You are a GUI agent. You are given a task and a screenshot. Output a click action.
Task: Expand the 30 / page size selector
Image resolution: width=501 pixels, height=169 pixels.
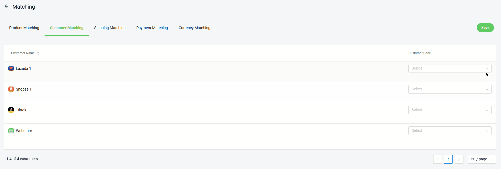482,159
